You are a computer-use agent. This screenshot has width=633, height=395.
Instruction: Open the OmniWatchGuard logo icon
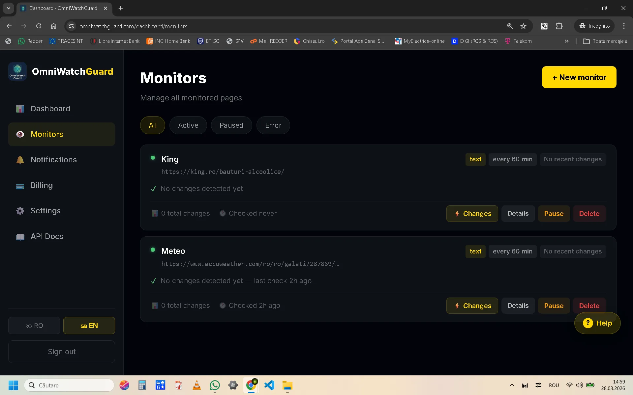[x=17, y=71]
